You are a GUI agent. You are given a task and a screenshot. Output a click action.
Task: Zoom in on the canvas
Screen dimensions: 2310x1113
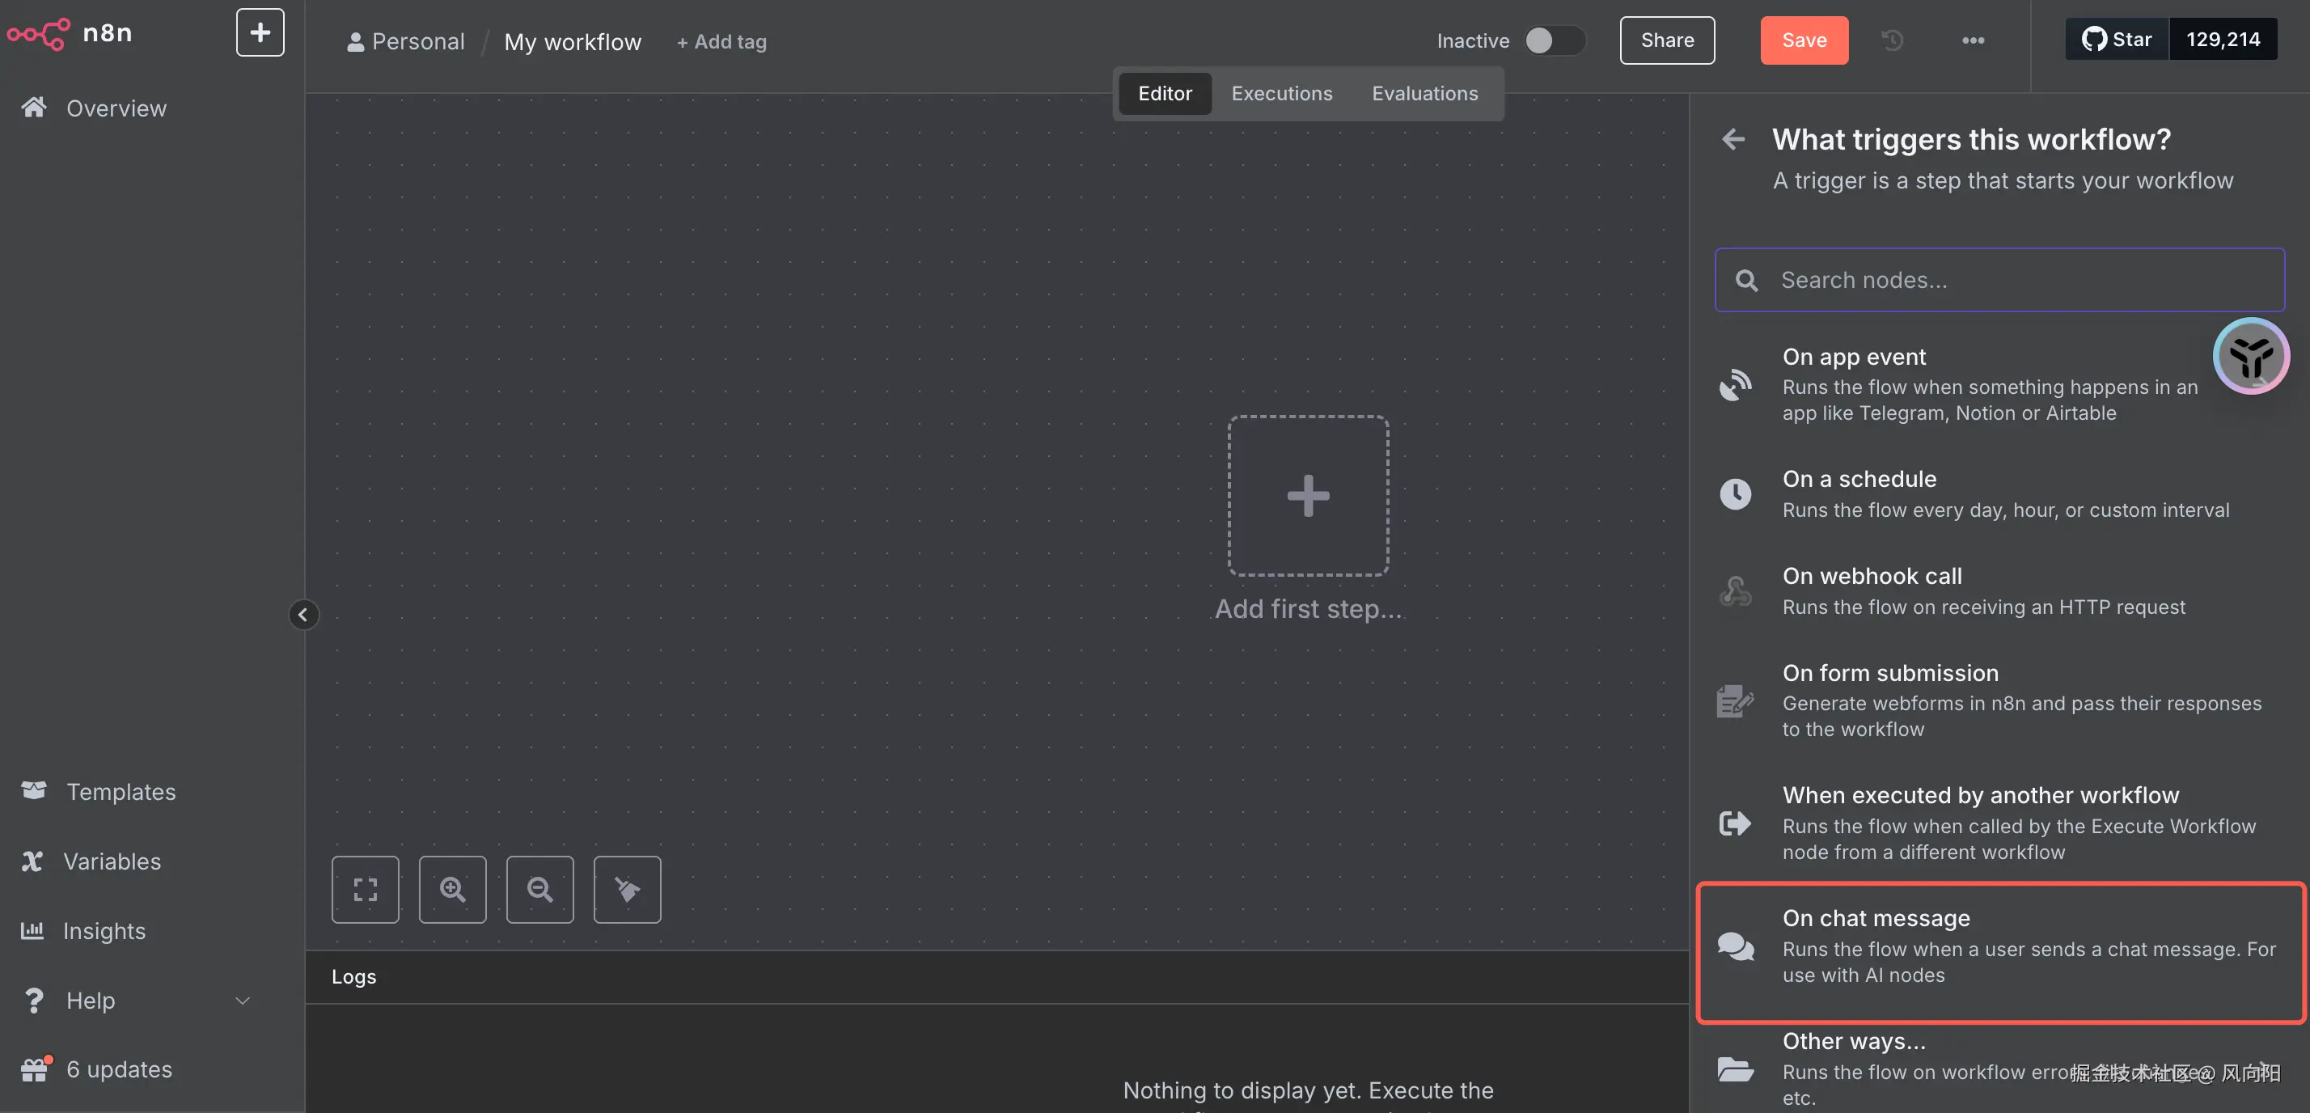tap(452, 889)
